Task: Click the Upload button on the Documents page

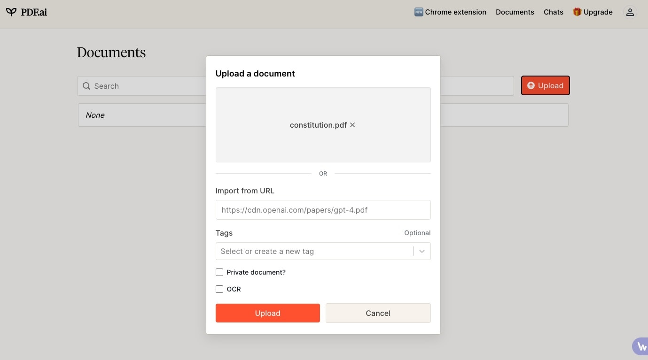Action: (x=546, y=85)
